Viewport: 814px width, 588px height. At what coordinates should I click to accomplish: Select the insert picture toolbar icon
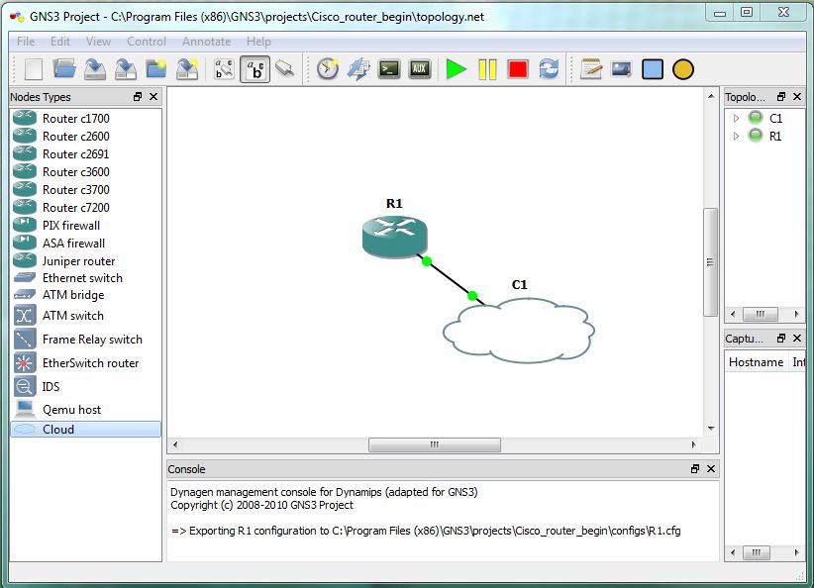pos(621,69)
